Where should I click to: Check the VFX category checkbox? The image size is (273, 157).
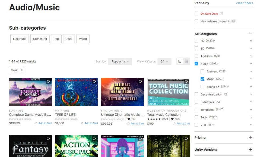(x=196, y=125)
